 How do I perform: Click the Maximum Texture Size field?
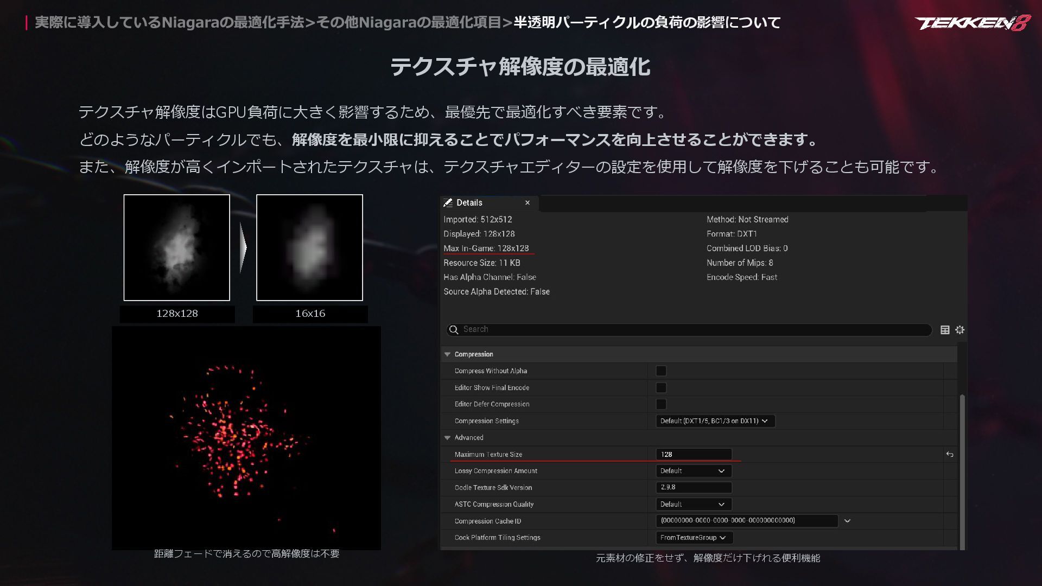[693, 455]
